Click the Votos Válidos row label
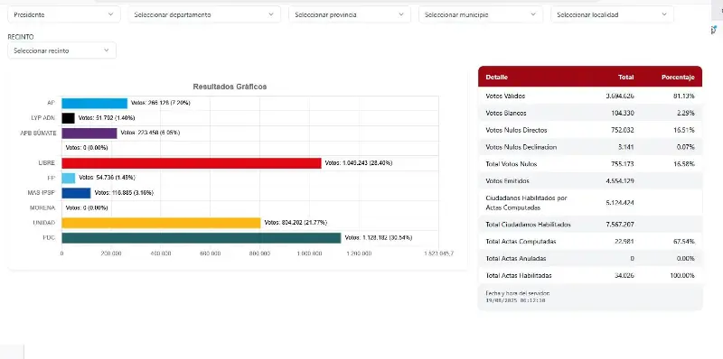 (505, 97)
